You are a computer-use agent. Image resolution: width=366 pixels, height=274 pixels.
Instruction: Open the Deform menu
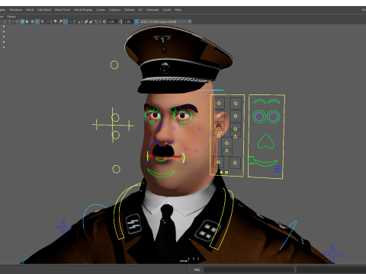click(129, 10)
